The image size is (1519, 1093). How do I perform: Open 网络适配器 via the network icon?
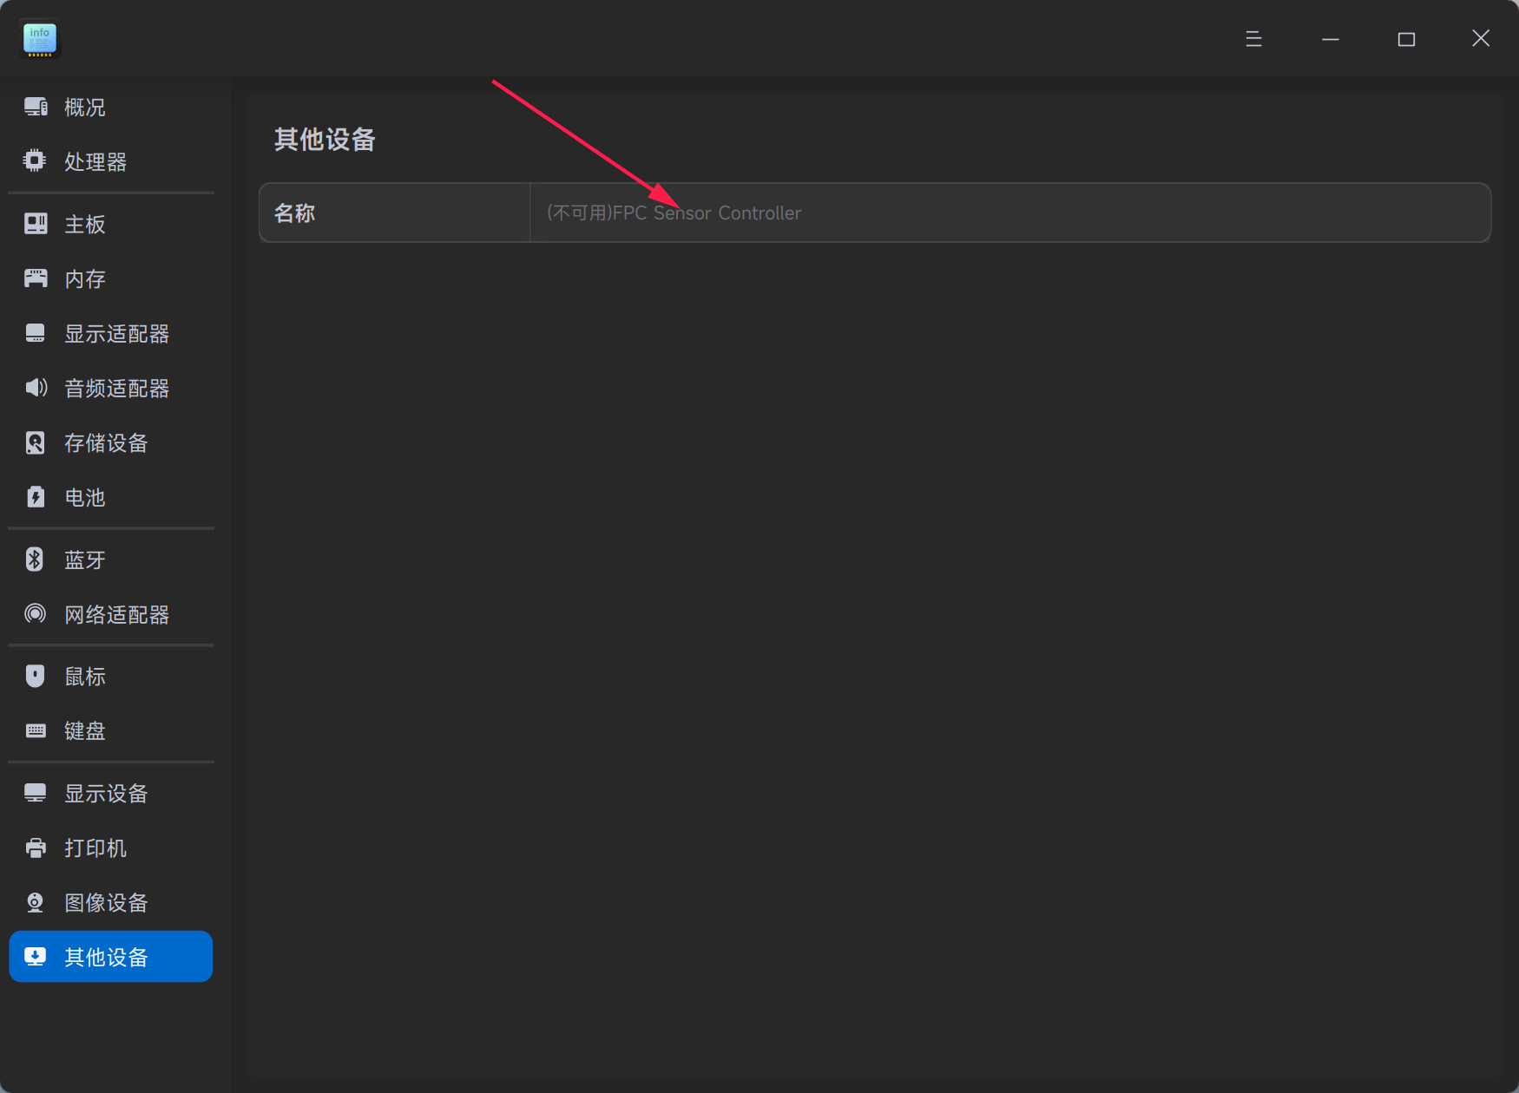35,614
